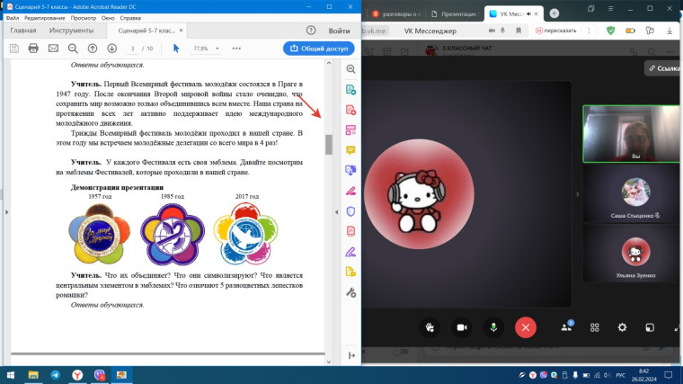Switch VK call to grid view
The width and height of the screenshot is (683, 384).
pyautogui.click(x=595, y=327)
